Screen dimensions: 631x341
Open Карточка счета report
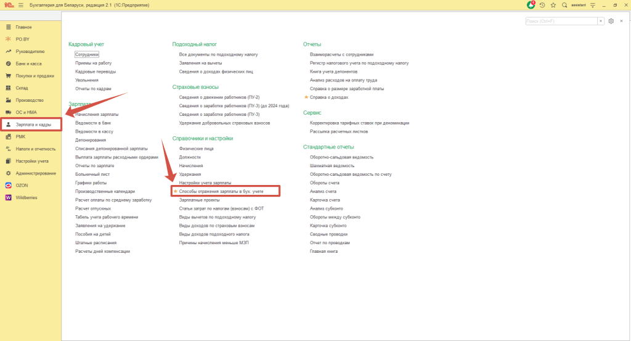(325, 200)
